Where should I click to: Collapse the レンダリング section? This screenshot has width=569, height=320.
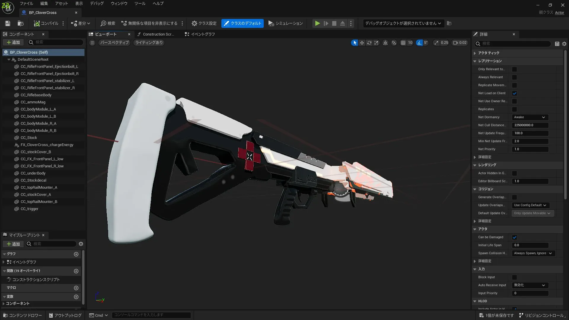475,165
